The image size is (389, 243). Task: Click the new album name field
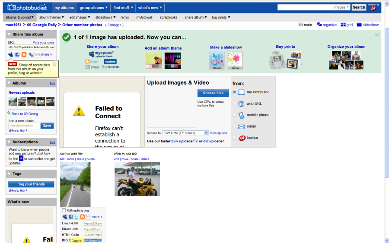[x=24, y=126]
